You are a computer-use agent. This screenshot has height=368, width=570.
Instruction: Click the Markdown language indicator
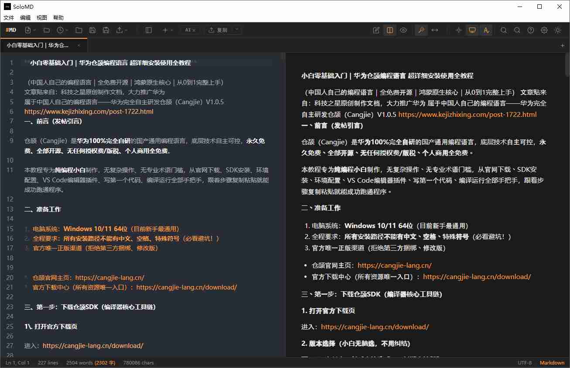pos(552,362)
